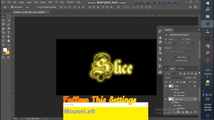Open the Normal blend mode dropdown

tap(174, 78)
